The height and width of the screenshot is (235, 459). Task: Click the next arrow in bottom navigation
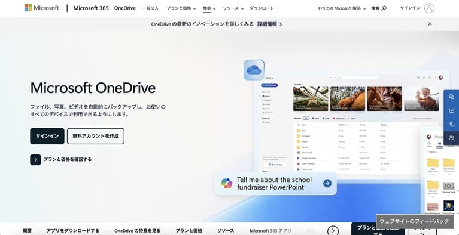(333, 231)
